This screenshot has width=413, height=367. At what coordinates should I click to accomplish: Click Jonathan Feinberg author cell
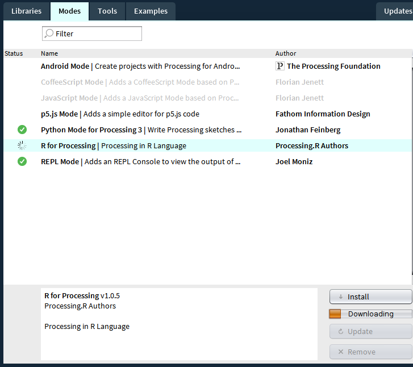308,130
